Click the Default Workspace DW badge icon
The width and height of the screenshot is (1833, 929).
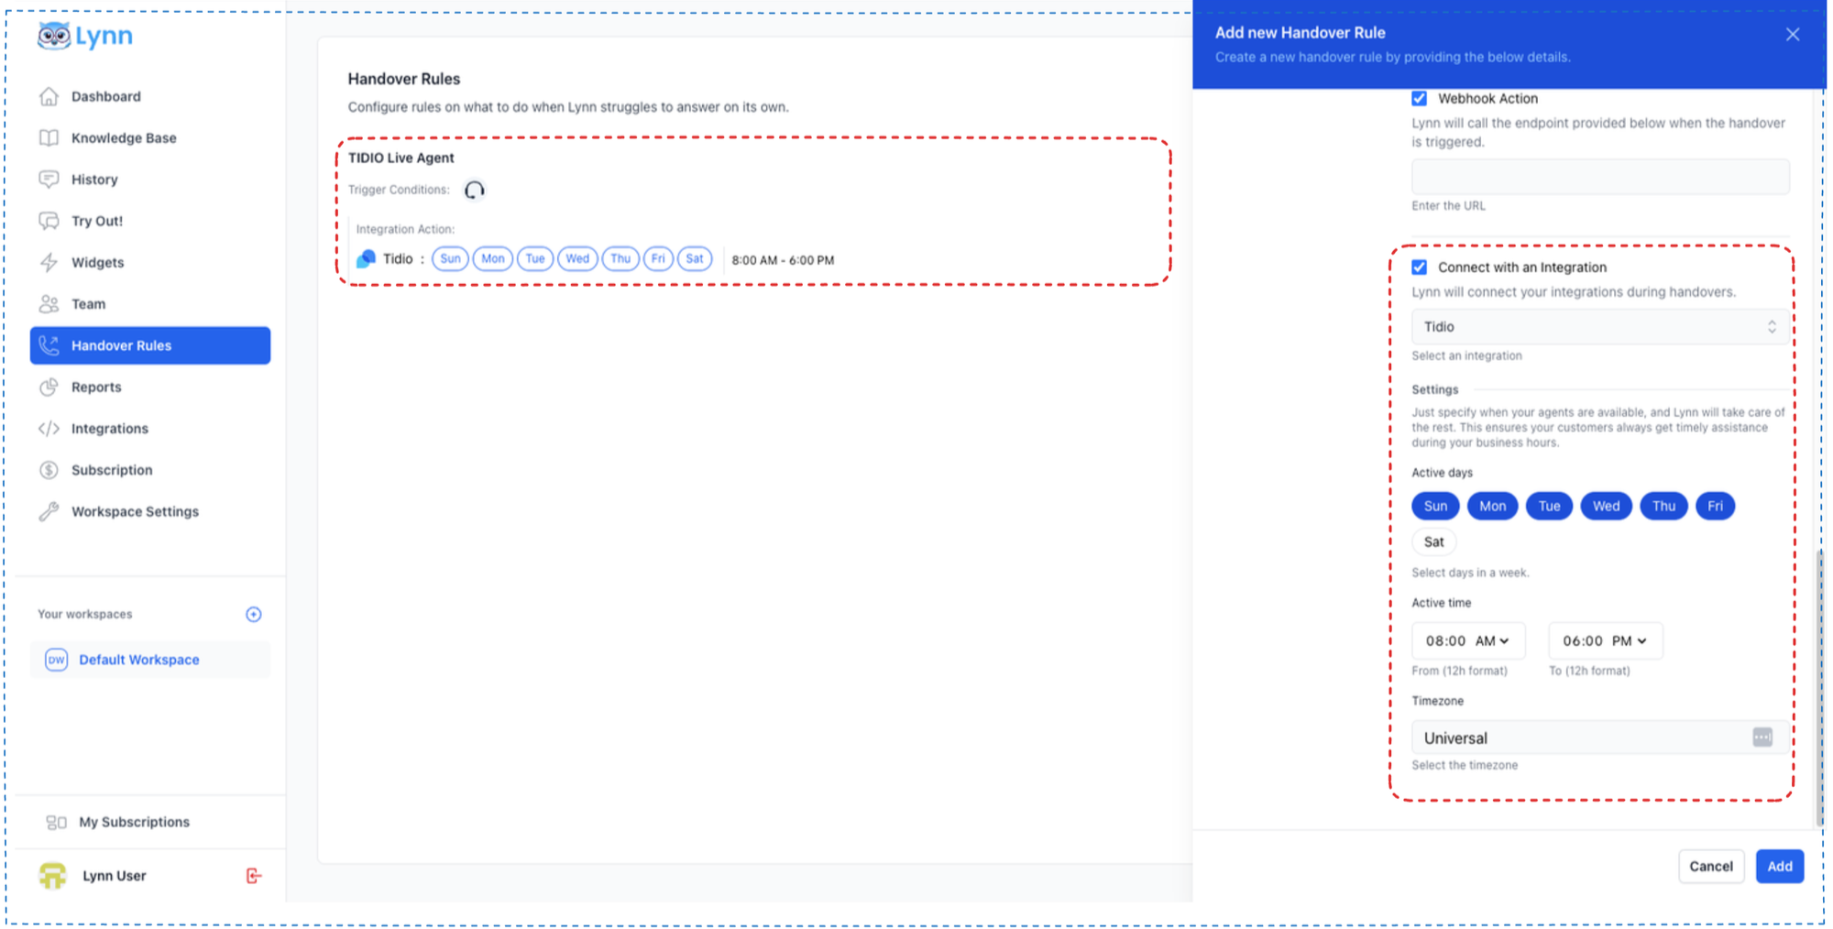[56, 660]
